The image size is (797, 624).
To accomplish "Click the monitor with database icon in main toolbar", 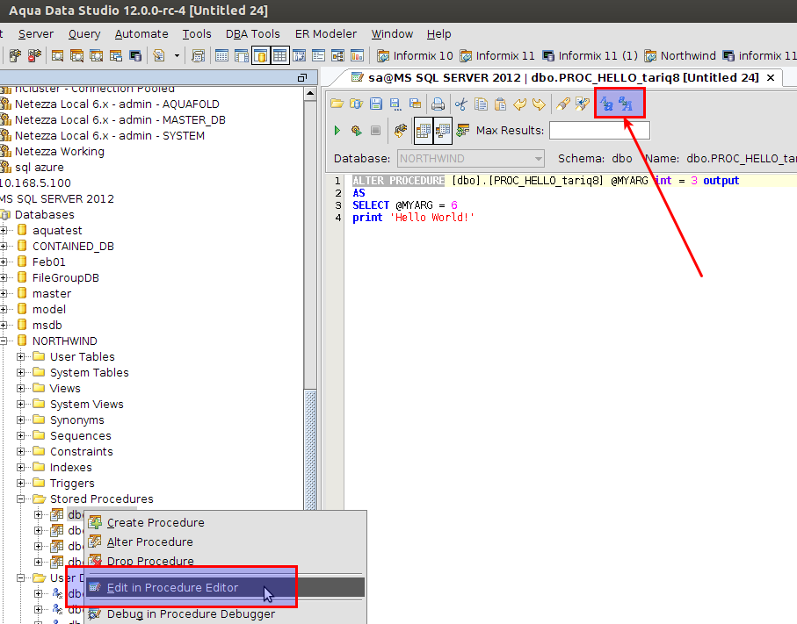I will click(x=135, y=55).
